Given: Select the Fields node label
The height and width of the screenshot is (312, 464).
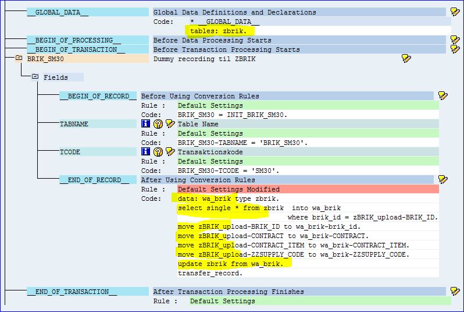Looking at the screenshot, I should pyautogui.click(x=63, y=77).
